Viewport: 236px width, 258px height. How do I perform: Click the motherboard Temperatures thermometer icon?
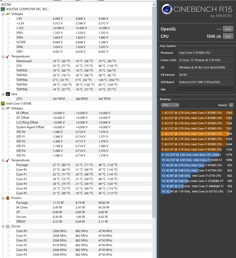[8, 56]
